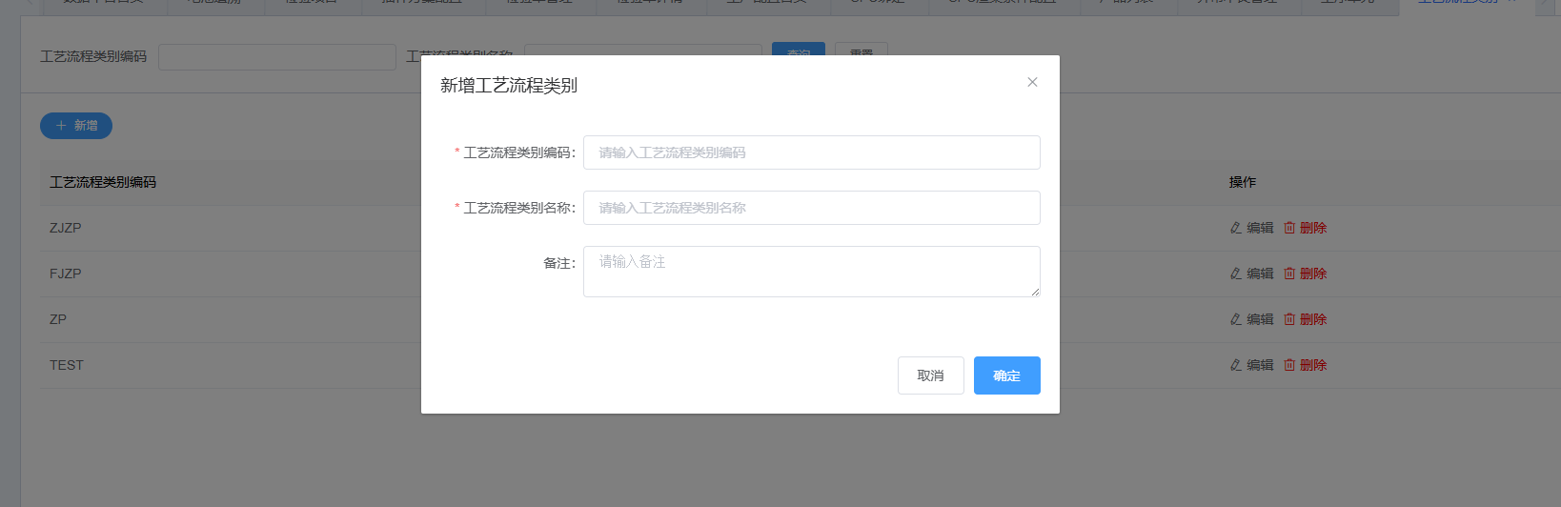Edit the ZP row
Screen dimensions: 1561x507
click(x=1251, y=319)
